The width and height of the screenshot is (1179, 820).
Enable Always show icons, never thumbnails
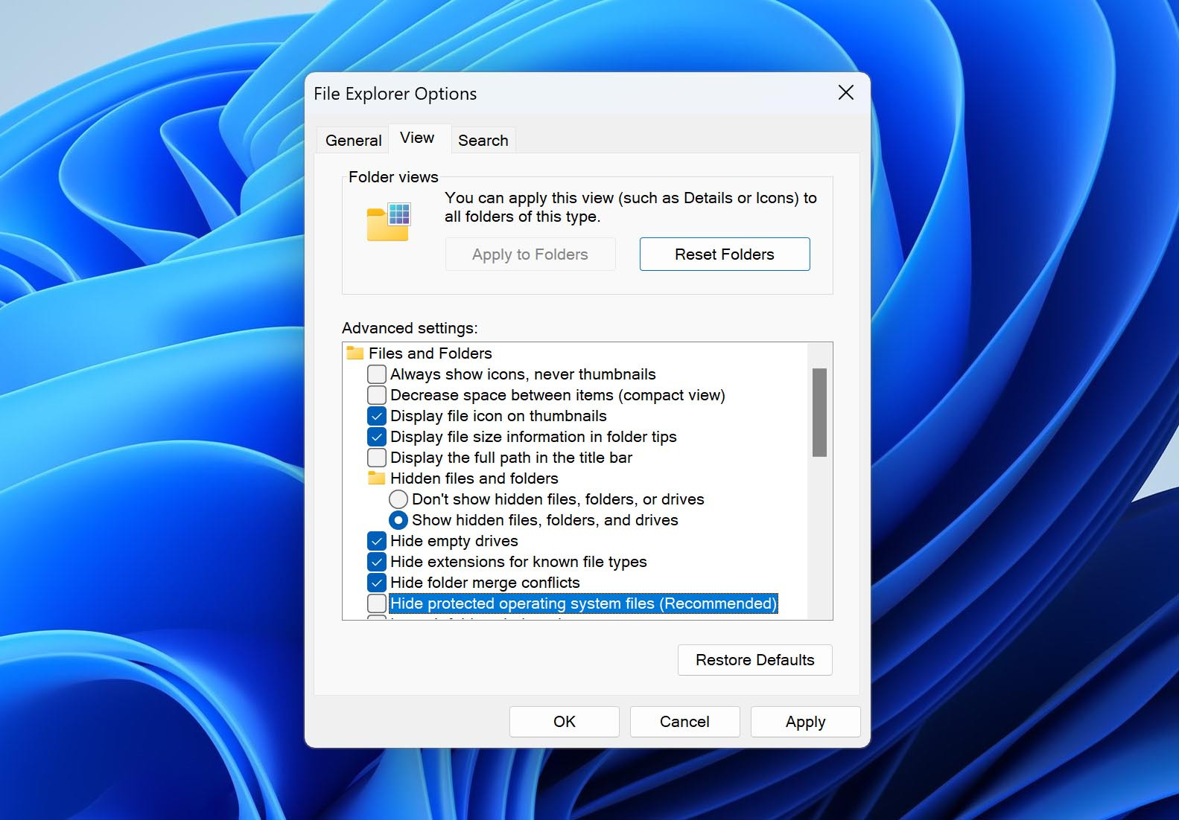pyautogui.click(x=377, y=374)
